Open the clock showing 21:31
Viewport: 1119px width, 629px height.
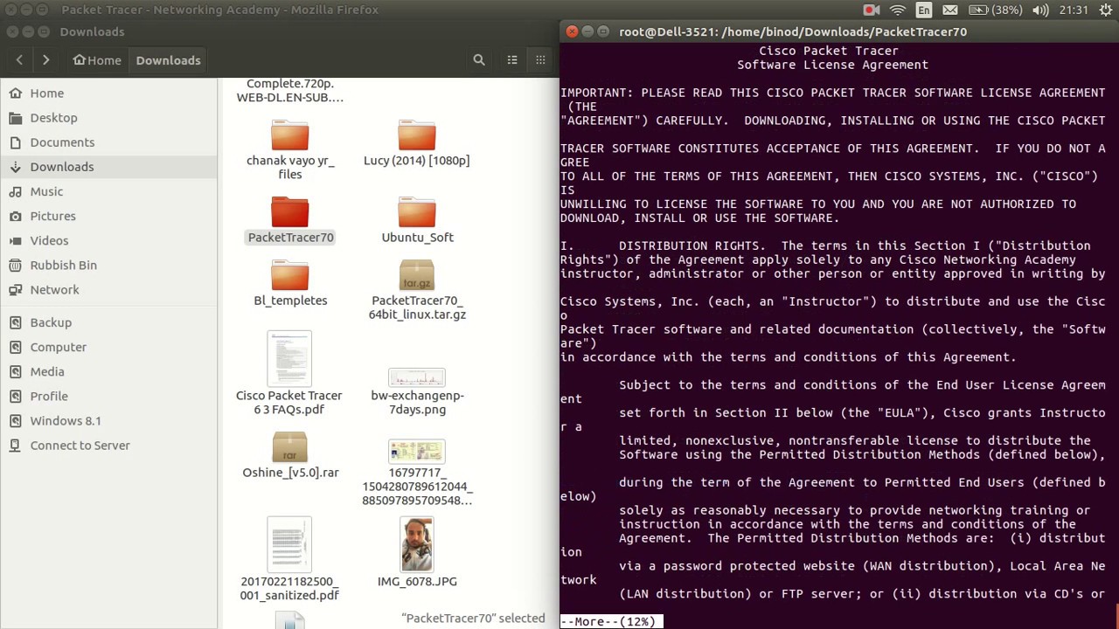(x=1073, y=10)
